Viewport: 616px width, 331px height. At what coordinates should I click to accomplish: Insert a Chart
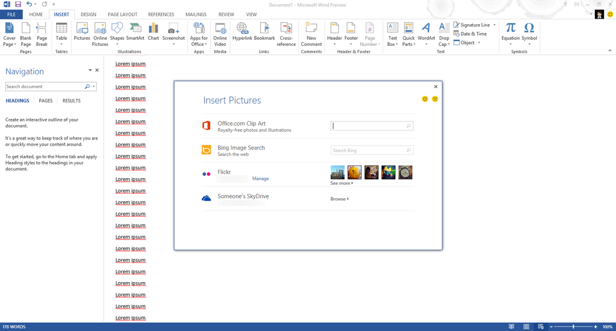pyautogui.click(x=153, y=32)
